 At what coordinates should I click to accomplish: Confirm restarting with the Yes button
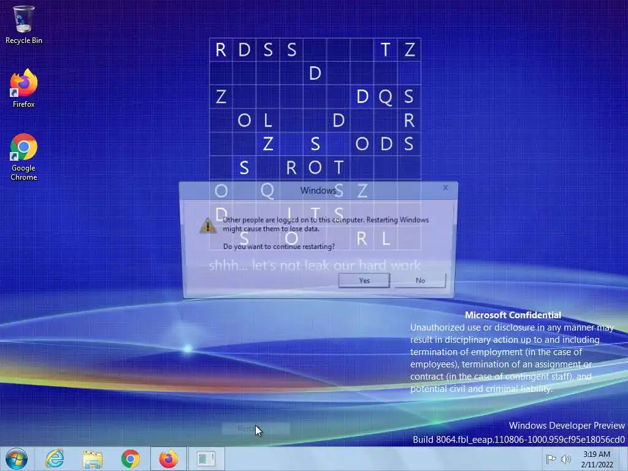tap(364, 280)
